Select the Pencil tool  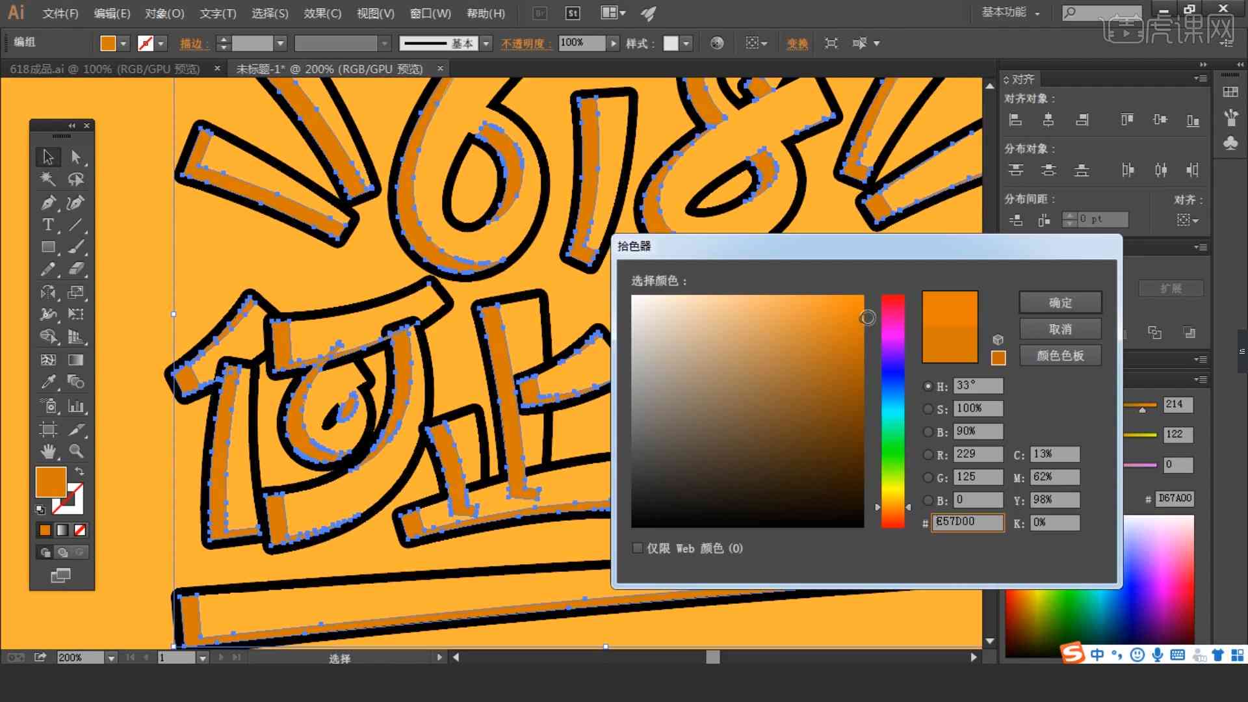[x=48, y=269]
